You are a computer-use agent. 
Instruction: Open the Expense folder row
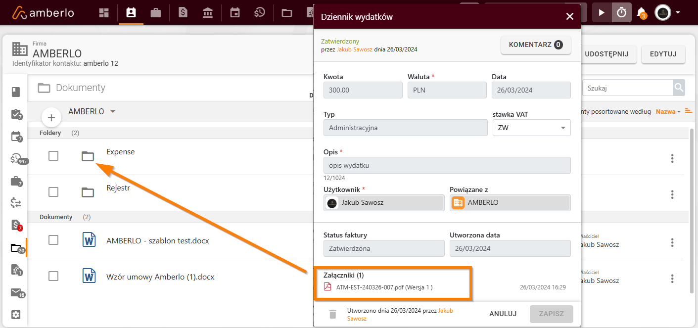[121, 152]
